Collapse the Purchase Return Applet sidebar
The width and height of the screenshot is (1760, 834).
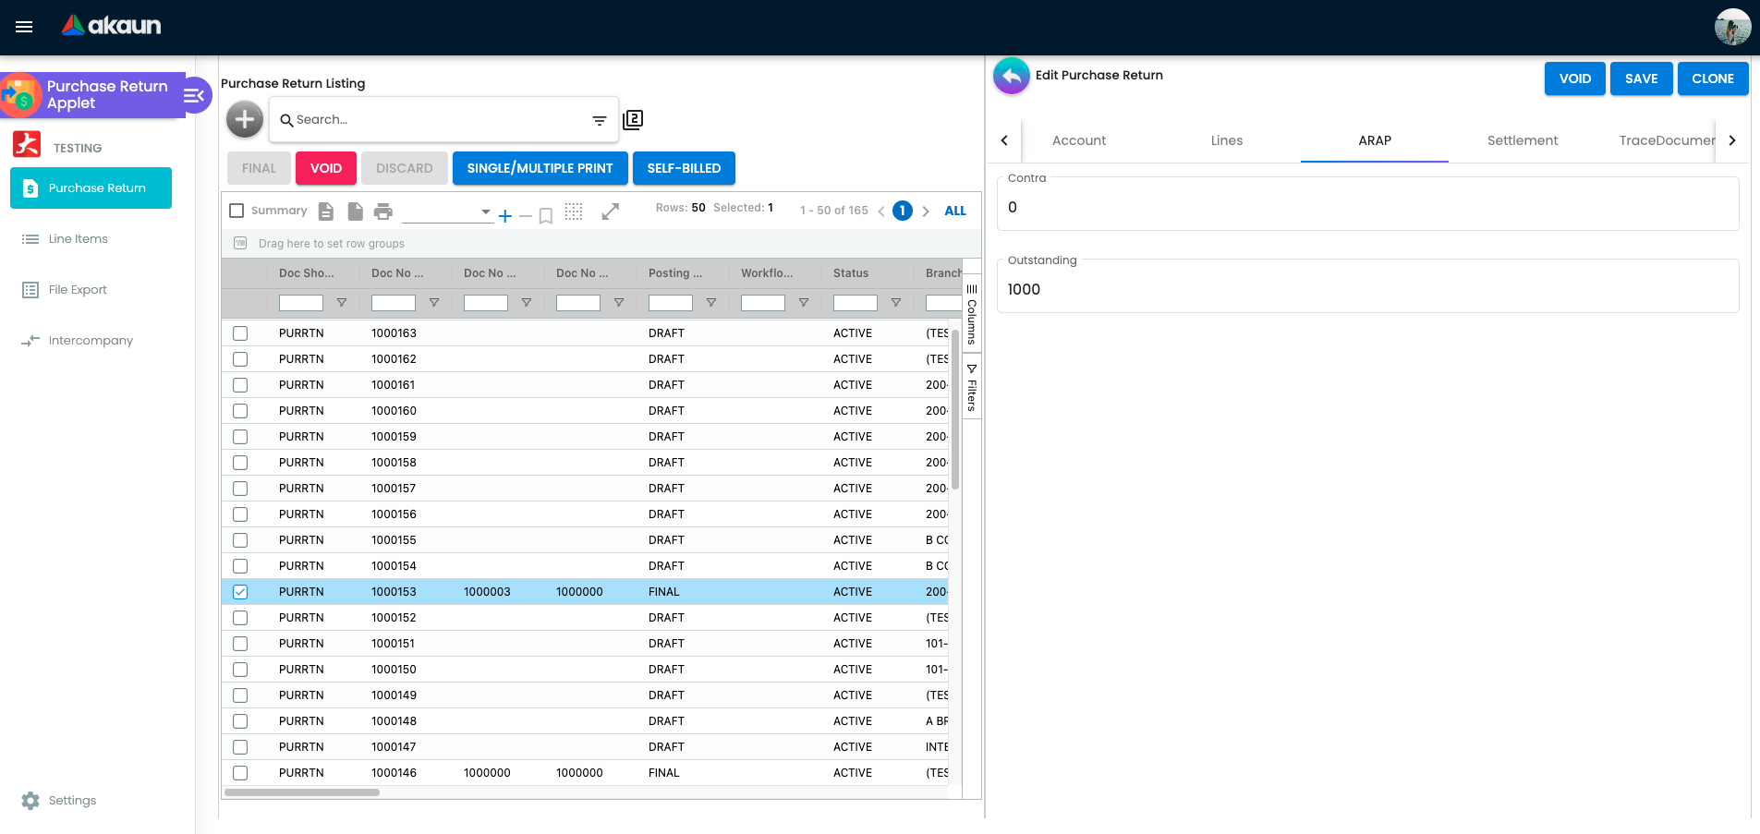tap(194, 95)
